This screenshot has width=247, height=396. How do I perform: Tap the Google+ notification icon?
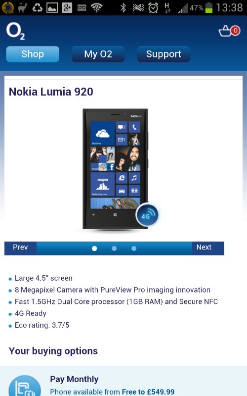tap(67, 7)
